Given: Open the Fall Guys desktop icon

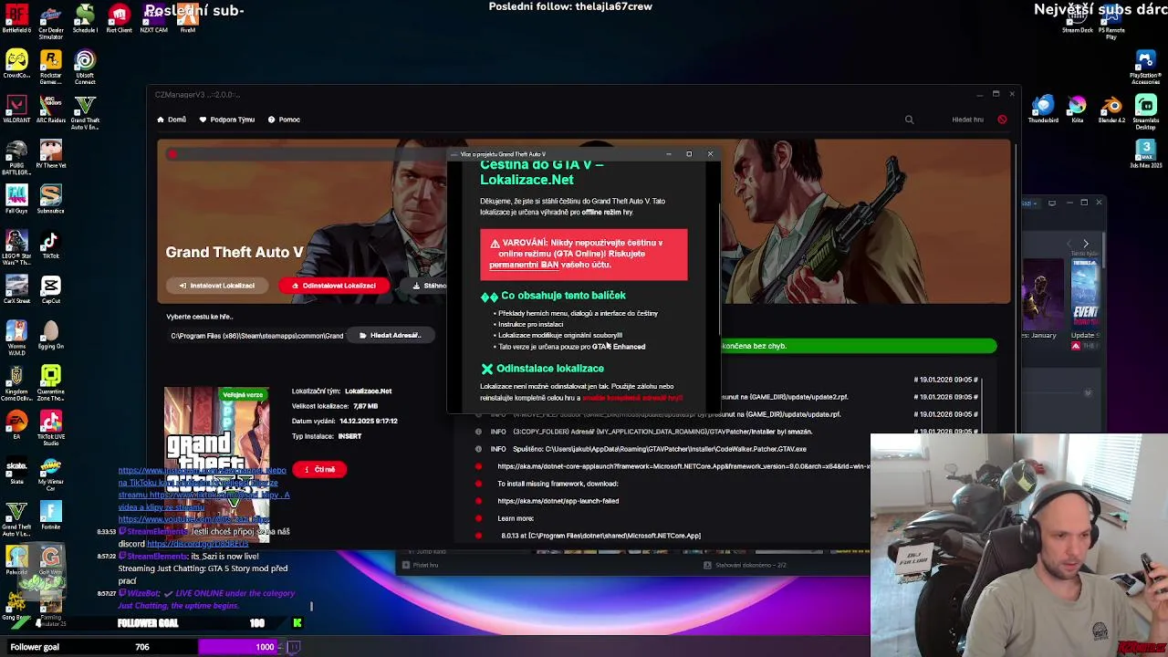Looking at the screenshot, I should pos(16,199).
